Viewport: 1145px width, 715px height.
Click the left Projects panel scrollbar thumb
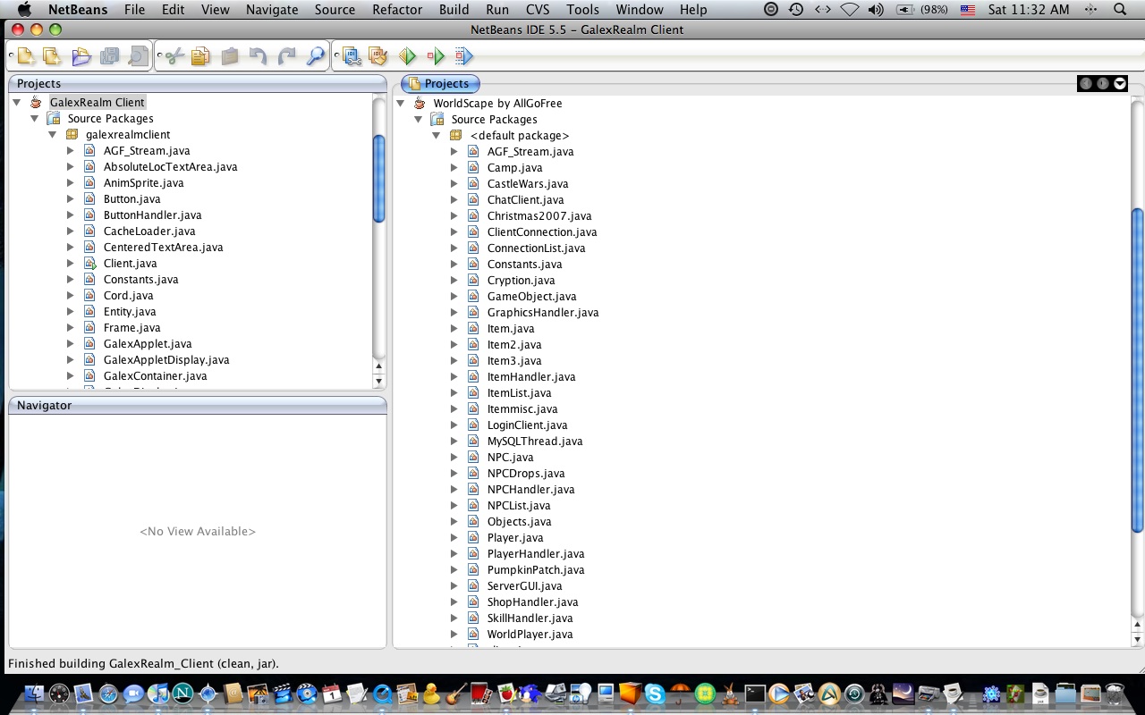point(379,179)
